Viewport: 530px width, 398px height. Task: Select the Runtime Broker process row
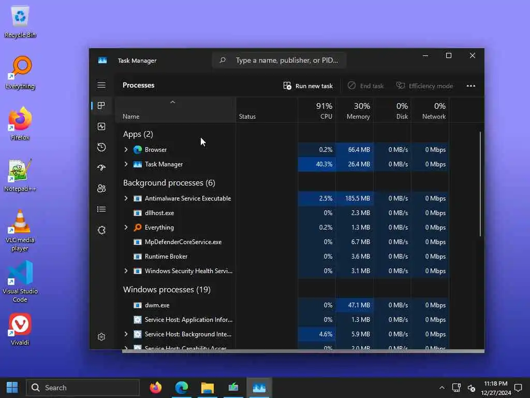coord(283,257)
